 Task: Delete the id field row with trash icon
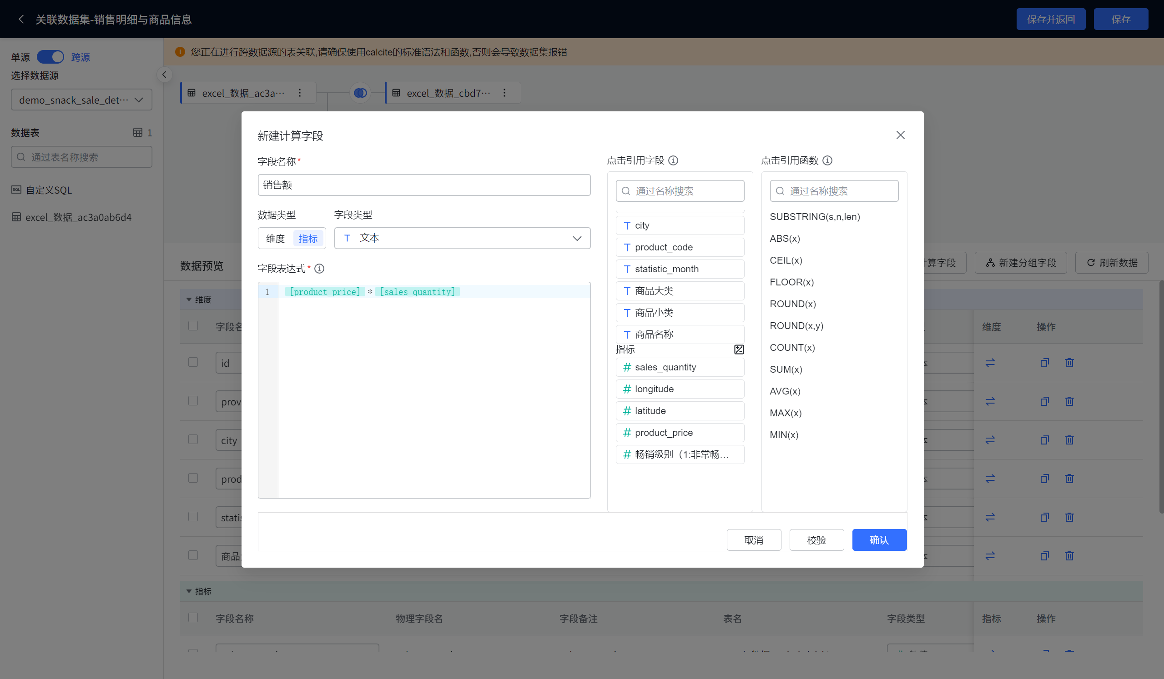(x=1069, y=363)
